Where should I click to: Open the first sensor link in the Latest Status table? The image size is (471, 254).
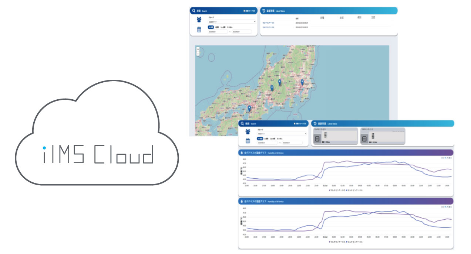[x=268, y=23]
